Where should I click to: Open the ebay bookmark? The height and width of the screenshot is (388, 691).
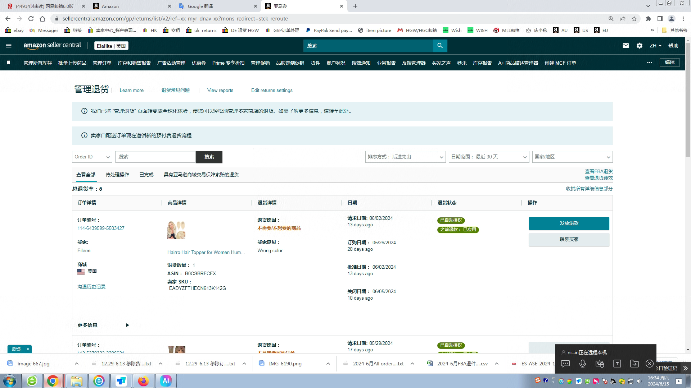tap(14, 31)
